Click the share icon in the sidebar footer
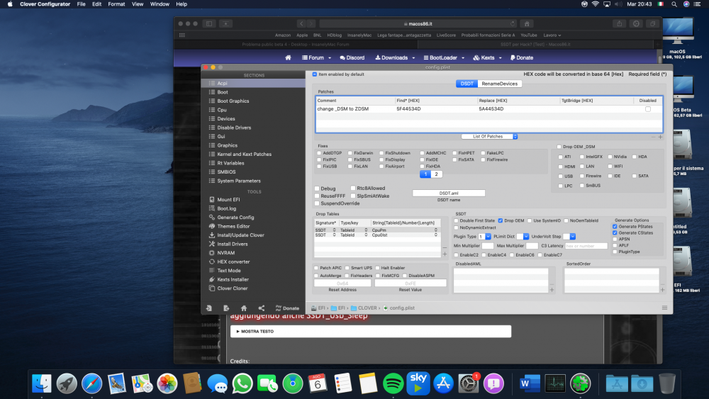The height and width of the screenshot is (399, 709). [x=262, y=308]
